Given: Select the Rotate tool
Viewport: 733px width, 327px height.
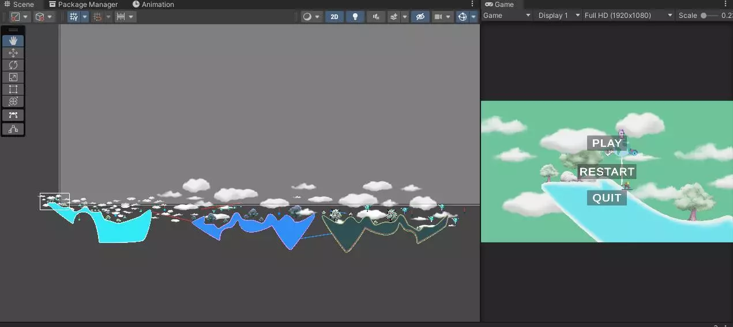Looking at the screenshot, I should (x=13, y=65).
